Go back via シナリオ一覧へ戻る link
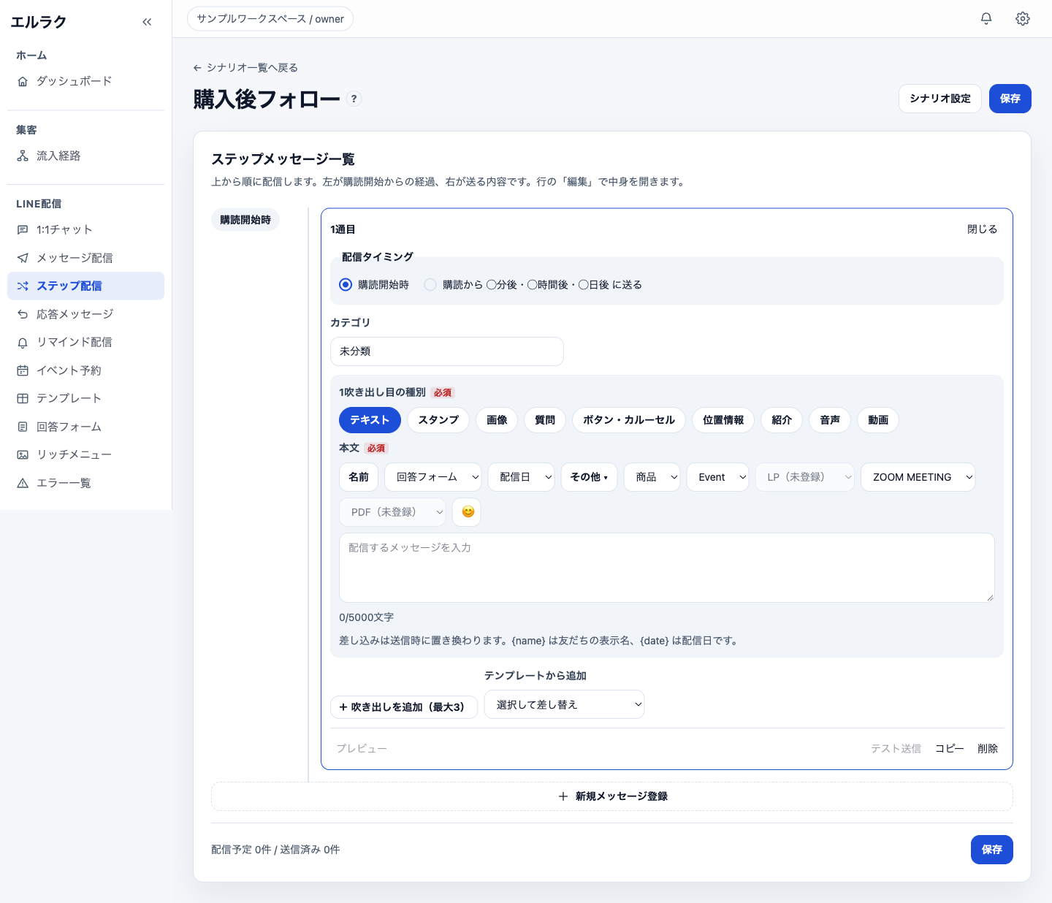Viewport: 1052px width, 903px height. click(245, 68)
